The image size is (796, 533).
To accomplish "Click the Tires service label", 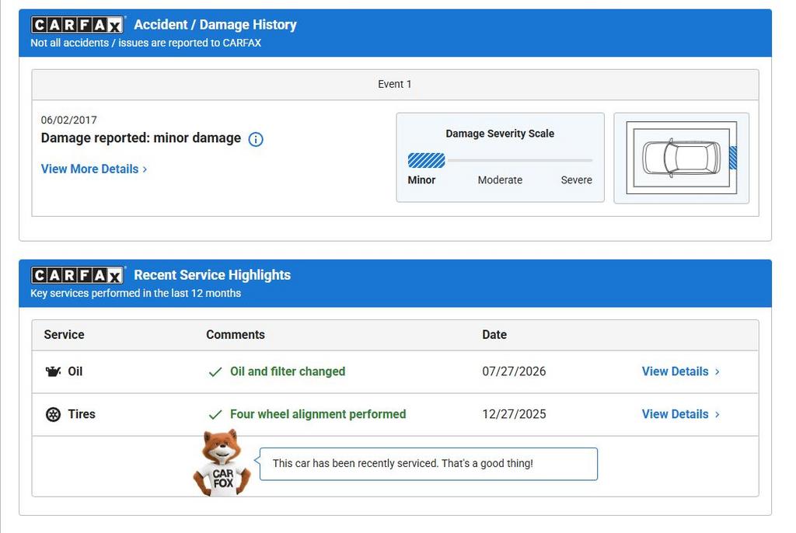I will click(82, 414).
